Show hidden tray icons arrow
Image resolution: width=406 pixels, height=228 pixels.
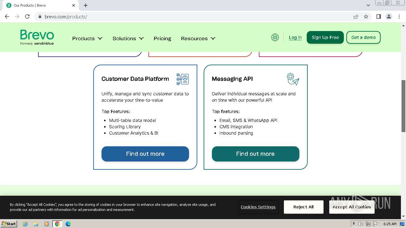(x=354, y=224)
